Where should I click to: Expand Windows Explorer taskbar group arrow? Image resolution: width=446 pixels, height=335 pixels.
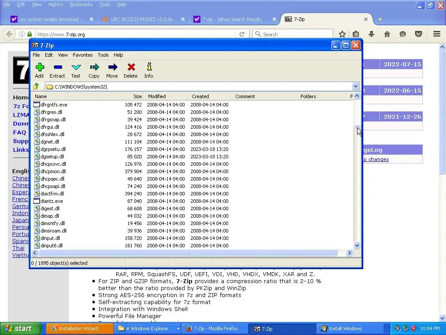pyautogui.click(x=178, y=328)
